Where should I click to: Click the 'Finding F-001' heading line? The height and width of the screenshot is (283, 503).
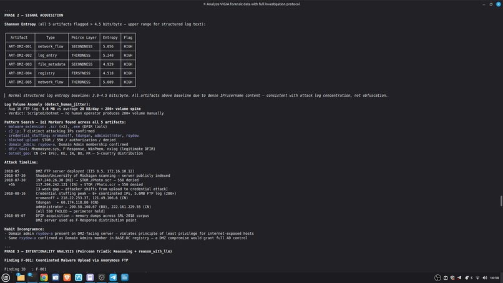coord(66,260)
